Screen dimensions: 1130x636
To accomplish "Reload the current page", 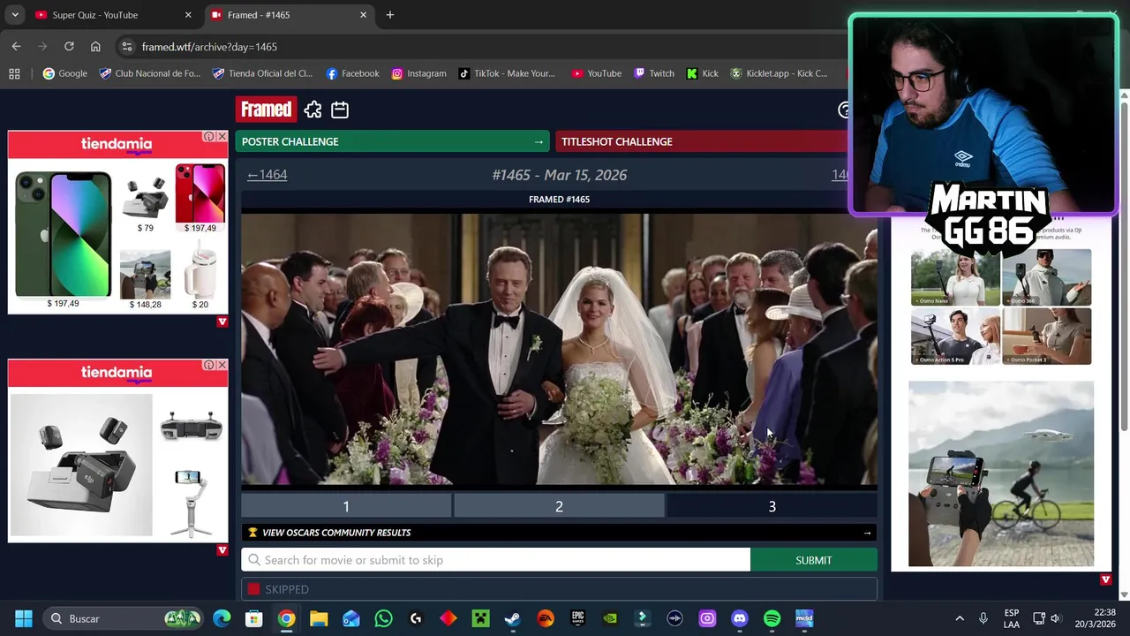I will click(x=69, y=47).
